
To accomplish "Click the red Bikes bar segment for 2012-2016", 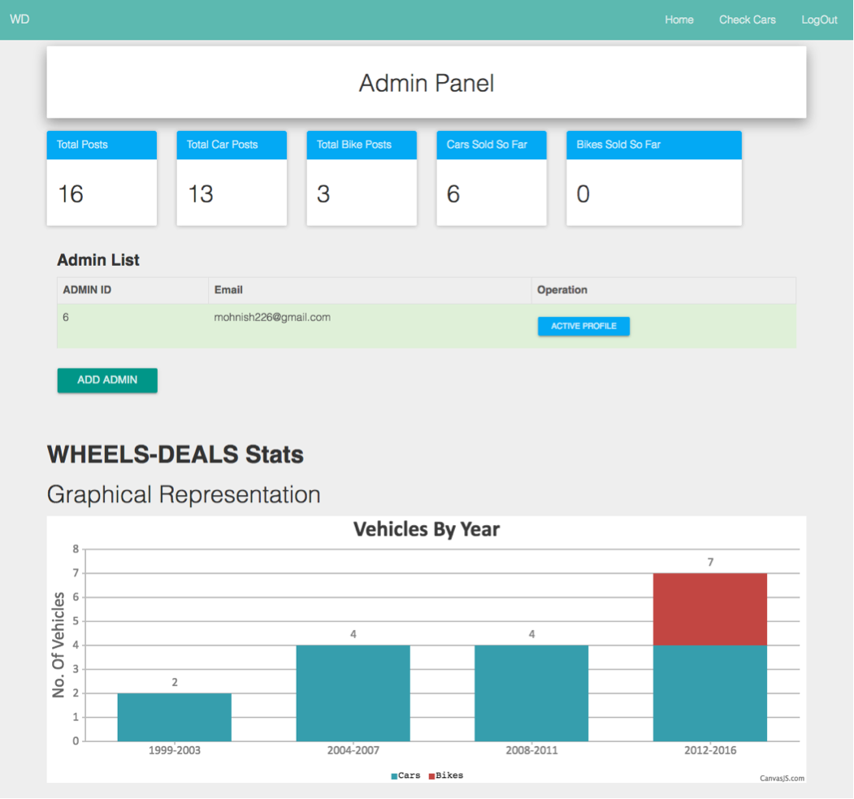I will [x=709, y=609].
